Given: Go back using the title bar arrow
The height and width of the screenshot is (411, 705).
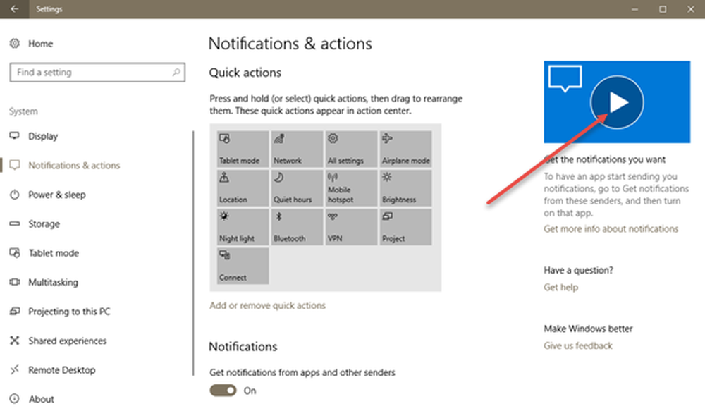Looking at the screenshot, I should pyautogui.click(x=14, y=9).
